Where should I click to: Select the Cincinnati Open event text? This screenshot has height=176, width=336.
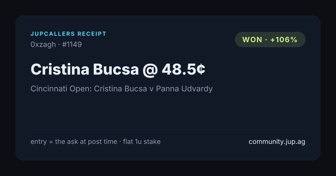point(60,89)
